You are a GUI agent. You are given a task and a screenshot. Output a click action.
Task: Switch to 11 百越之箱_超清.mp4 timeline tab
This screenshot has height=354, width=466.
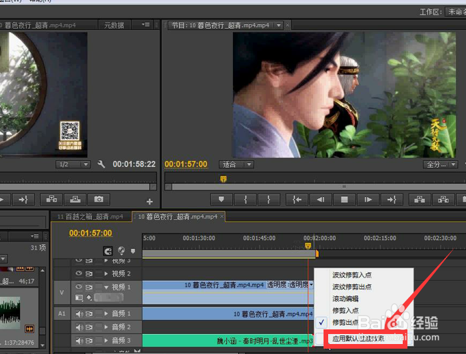click(x=91, y=217)
